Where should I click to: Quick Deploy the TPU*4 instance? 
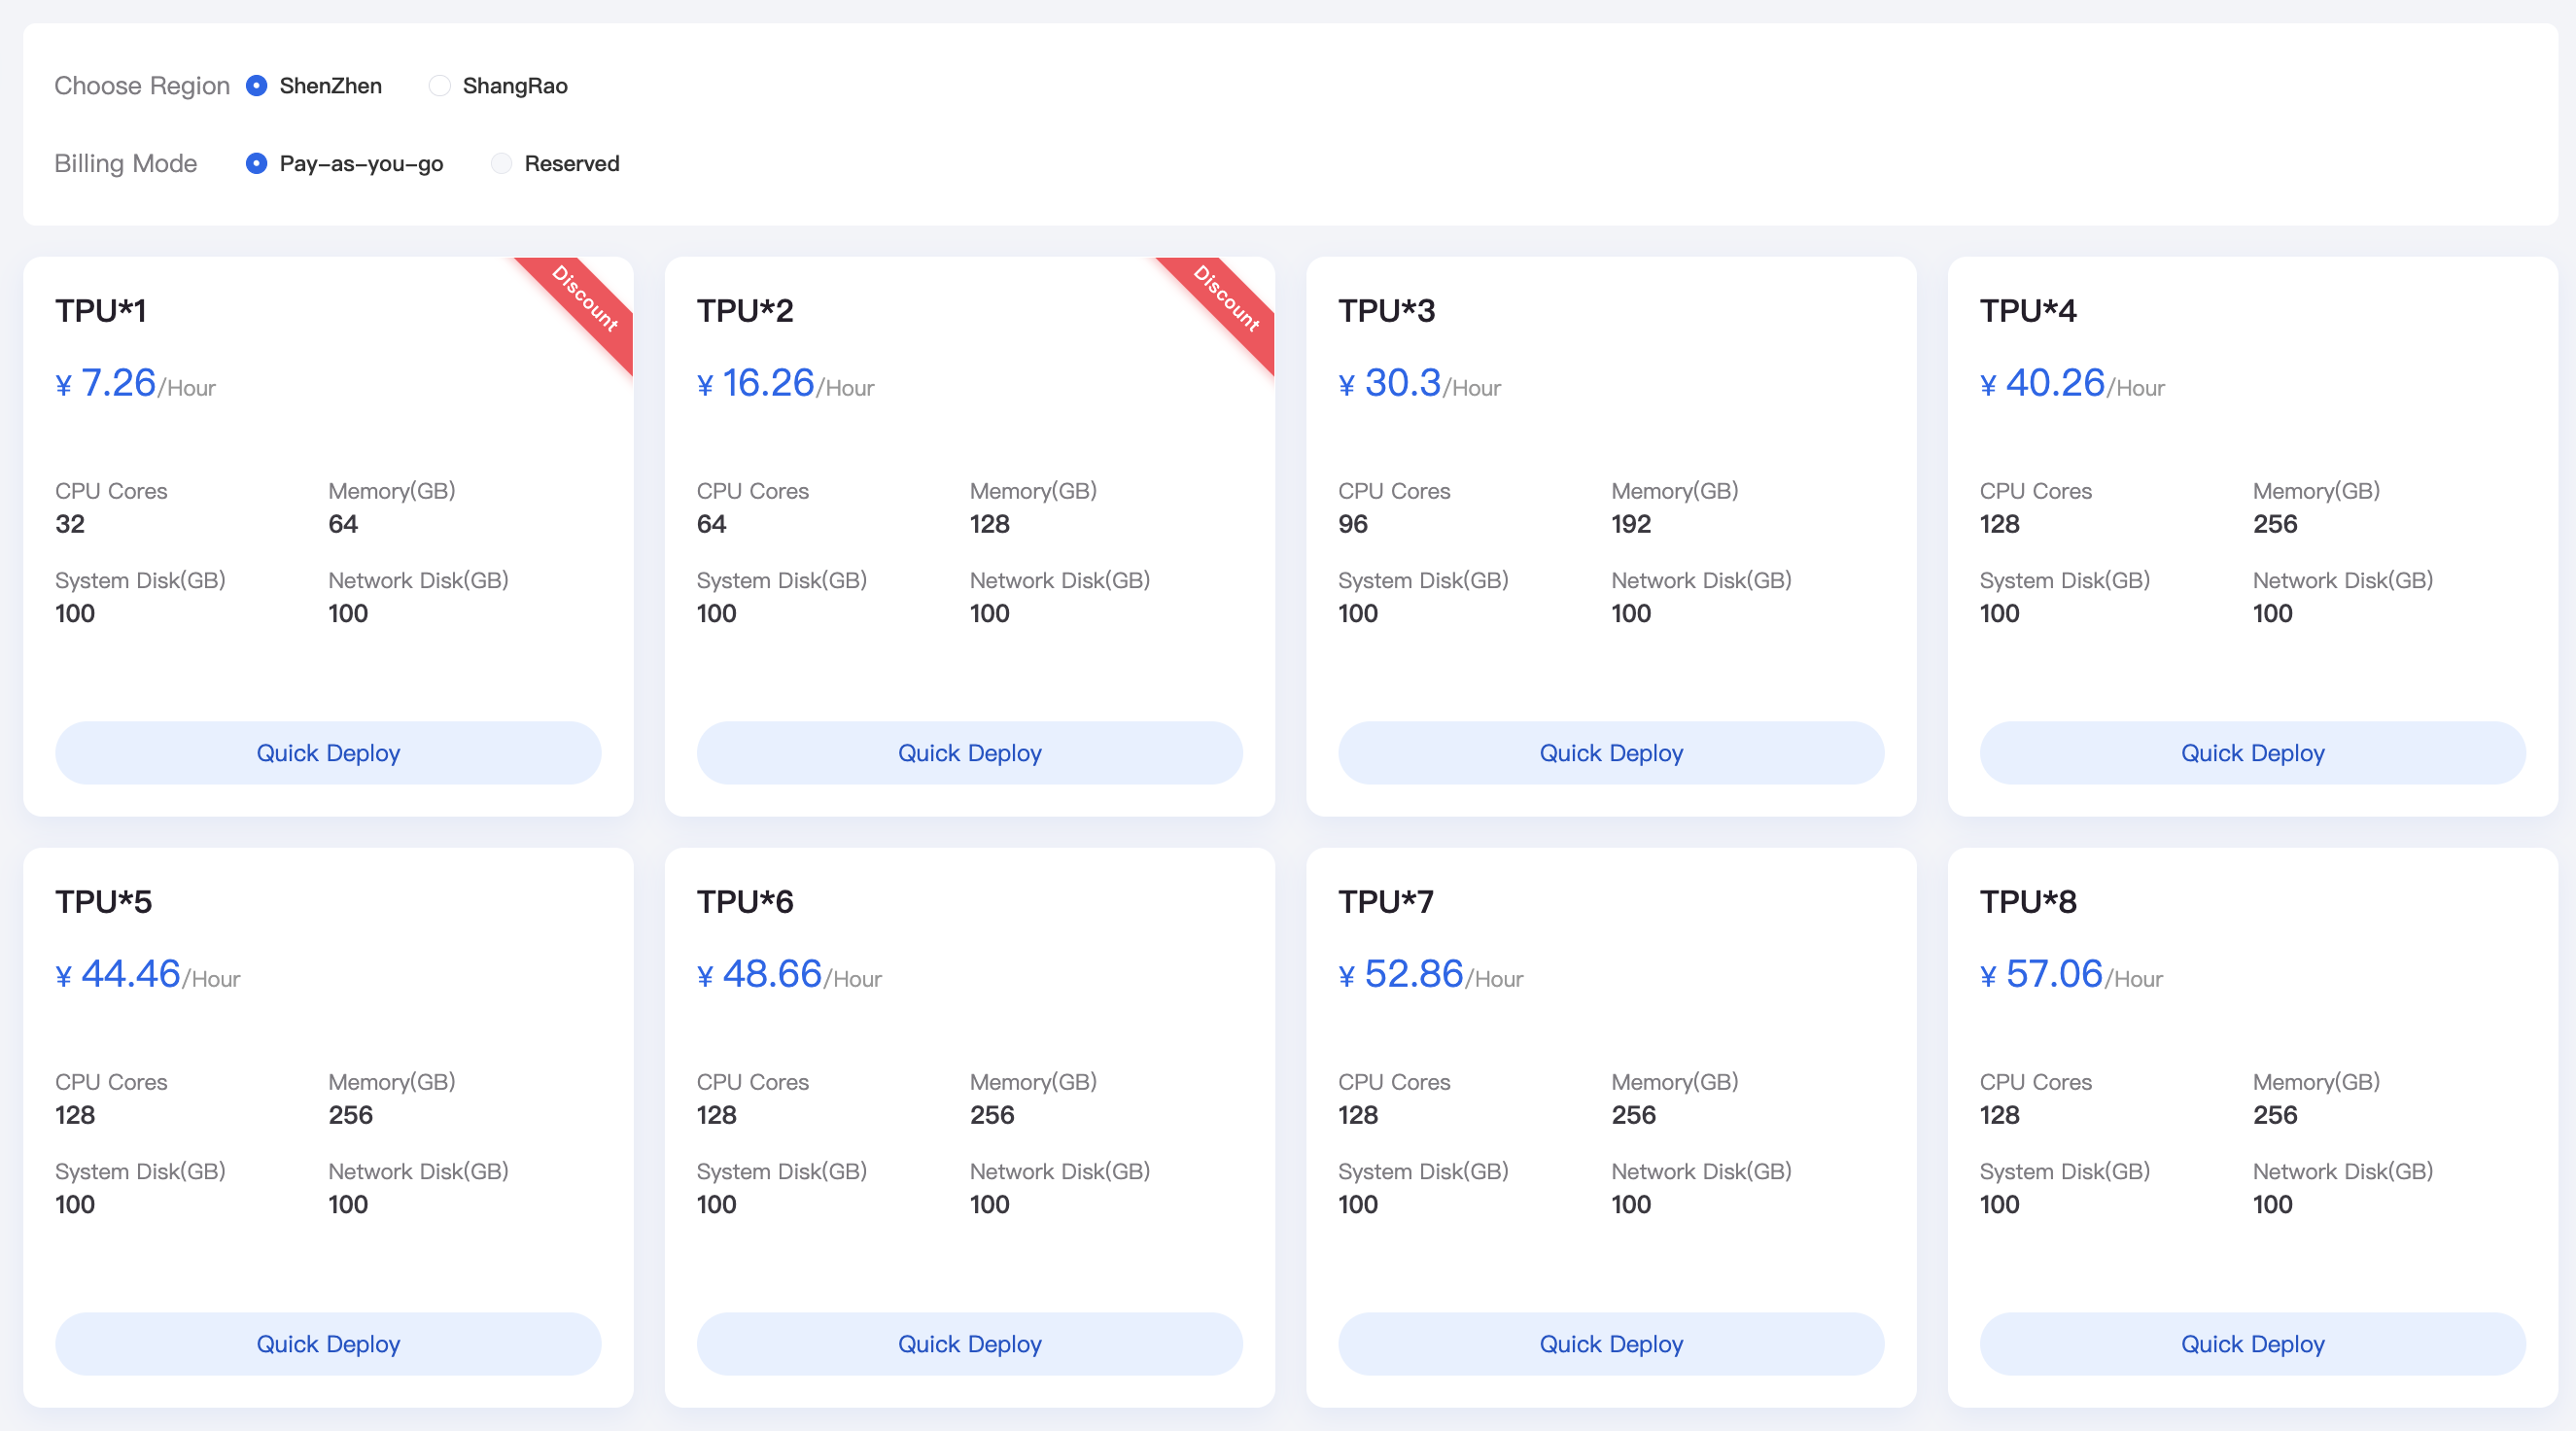pos(2251,752)
